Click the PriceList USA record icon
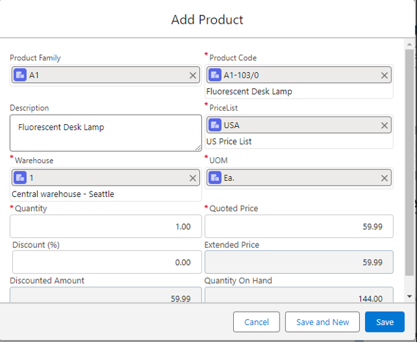Viewport: 417px width, 342px height. [x=215, y=125]
